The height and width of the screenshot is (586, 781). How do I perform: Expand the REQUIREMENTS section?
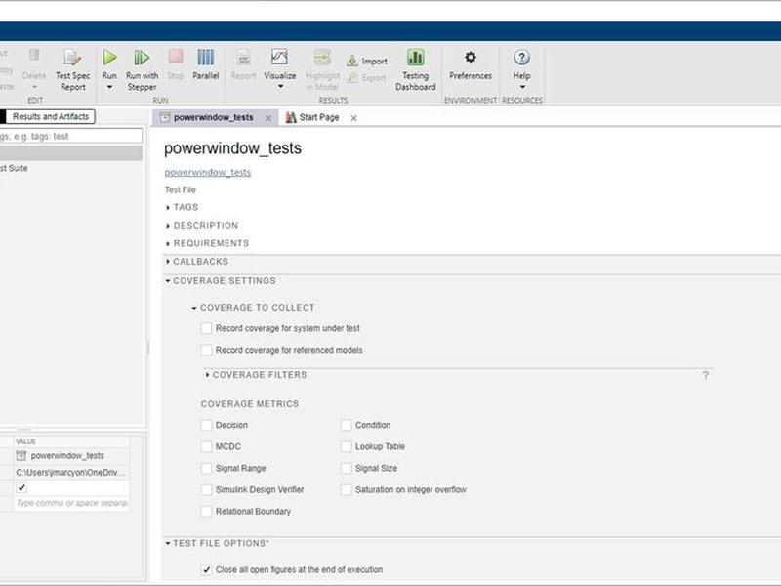168,243
